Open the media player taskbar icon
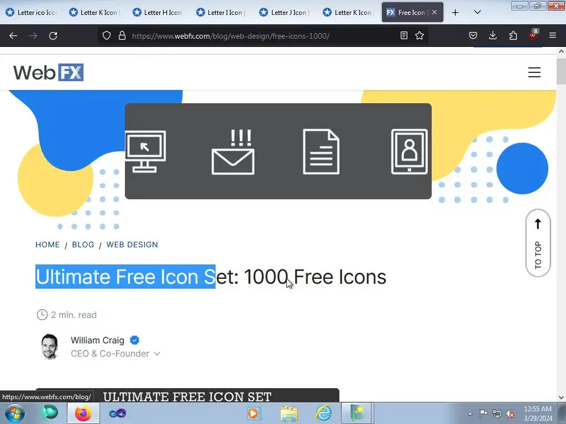The image size is (566, 424). tap(254, 414)
